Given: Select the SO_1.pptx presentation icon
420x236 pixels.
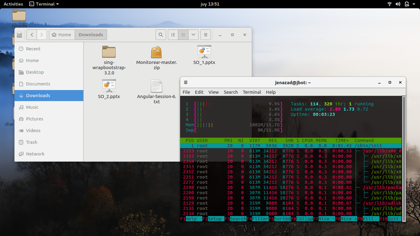Looking at the screenshot, I should [x=204, y=52].
